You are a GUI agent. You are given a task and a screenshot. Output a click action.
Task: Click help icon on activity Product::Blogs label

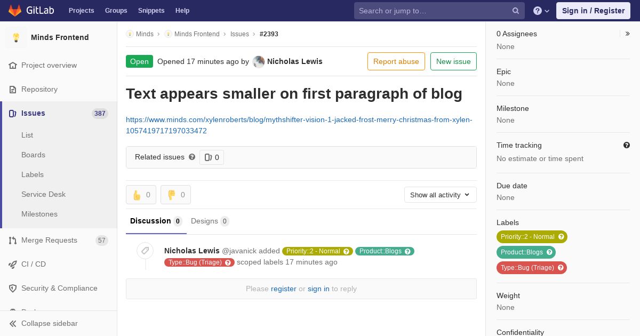tap(408, 251)
